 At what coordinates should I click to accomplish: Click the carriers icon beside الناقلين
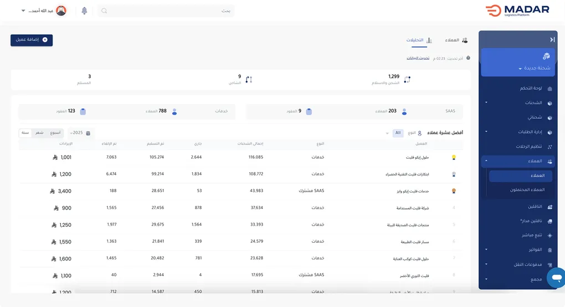point(549,206)
